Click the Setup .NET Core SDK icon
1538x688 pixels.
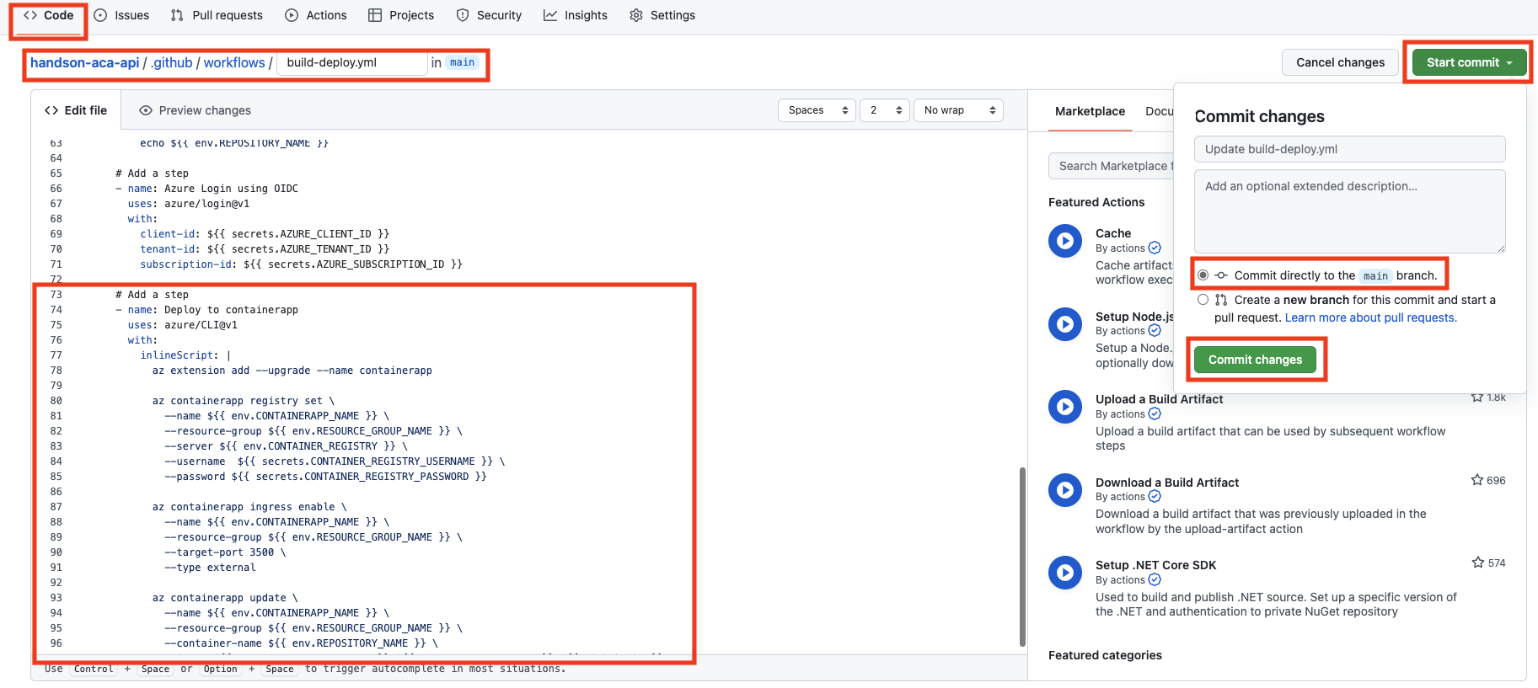point(1065,573)
